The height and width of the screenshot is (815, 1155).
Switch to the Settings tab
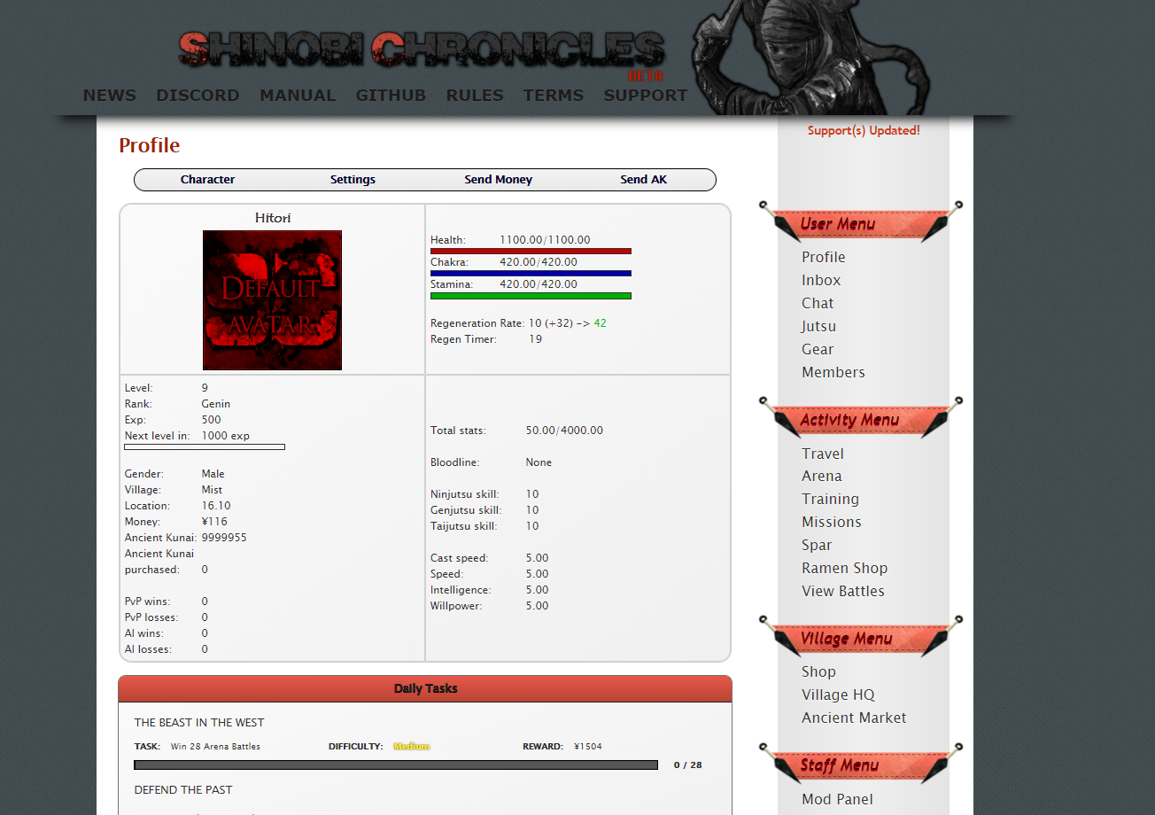353,179
